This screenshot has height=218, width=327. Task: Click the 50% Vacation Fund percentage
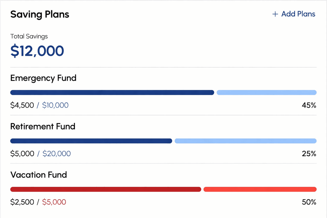309,202
